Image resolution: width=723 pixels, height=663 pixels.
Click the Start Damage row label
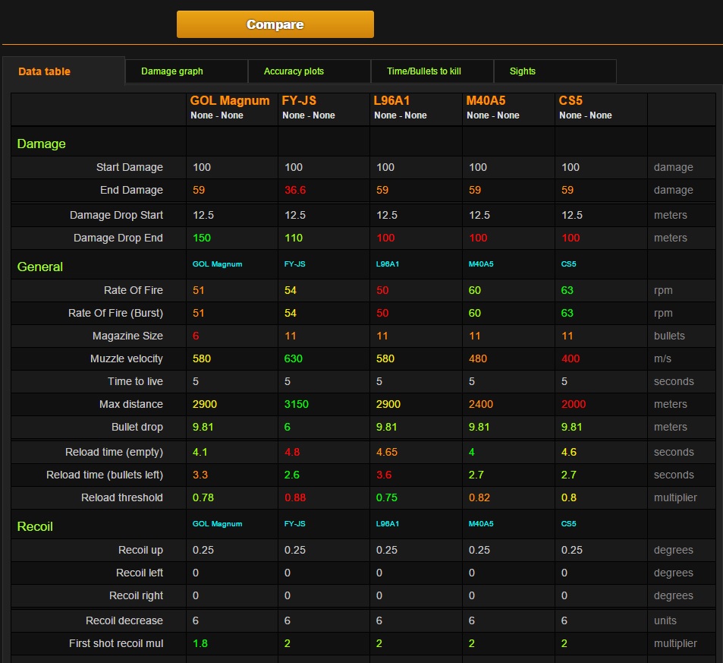pyautogui.click(x=130, y=167)
